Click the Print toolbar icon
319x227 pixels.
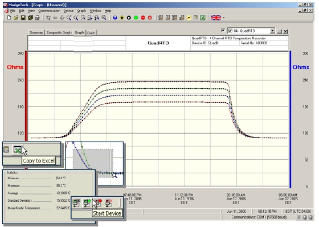point(37,18)
